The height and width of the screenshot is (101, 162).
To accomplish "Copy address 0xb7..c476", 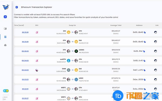I will 144,70.
